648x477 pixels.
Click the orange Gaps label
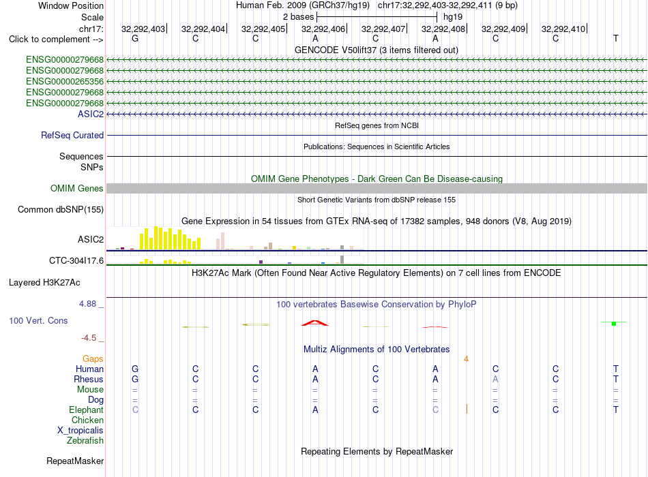[x=93, y=359]
